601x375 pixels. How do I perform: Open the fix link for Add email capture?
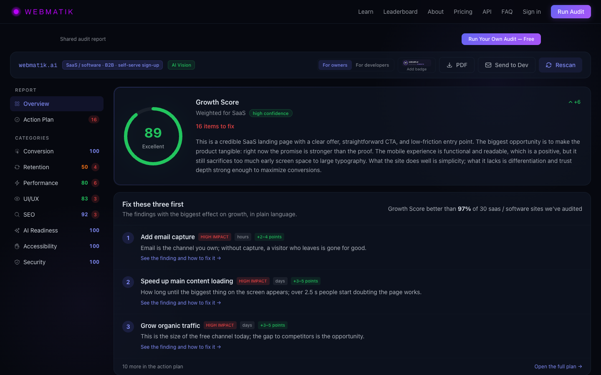(181, 258)
